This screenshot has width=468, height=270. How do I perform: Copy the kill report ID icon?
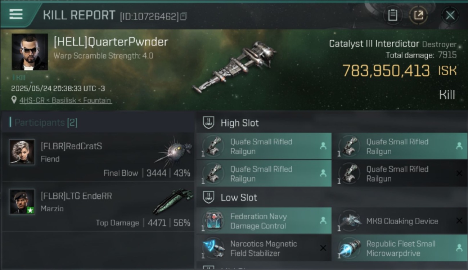click(184, 17)
